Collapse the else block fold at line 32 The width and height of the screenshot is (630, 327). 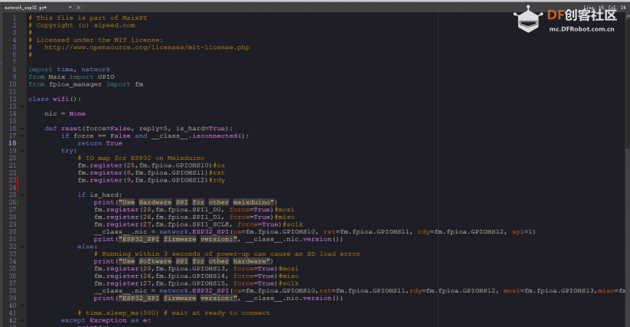click(x=22, y=247)
